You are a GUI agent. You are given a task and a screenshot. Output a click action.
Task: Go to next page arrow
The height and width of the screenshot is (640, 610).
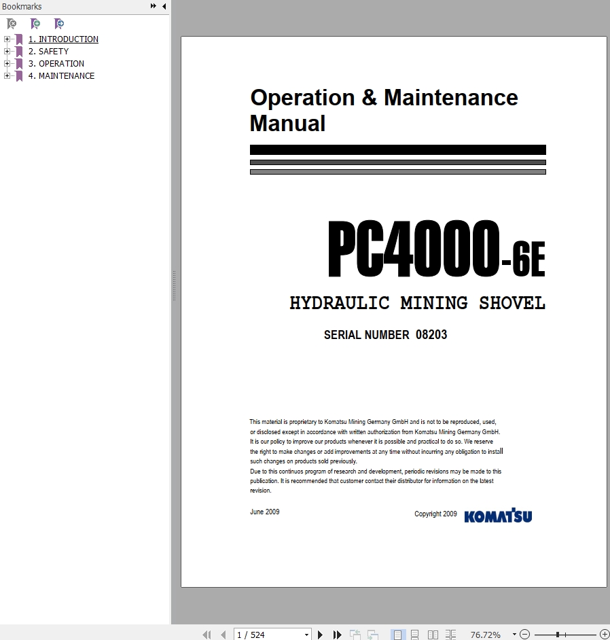(321, 635)
